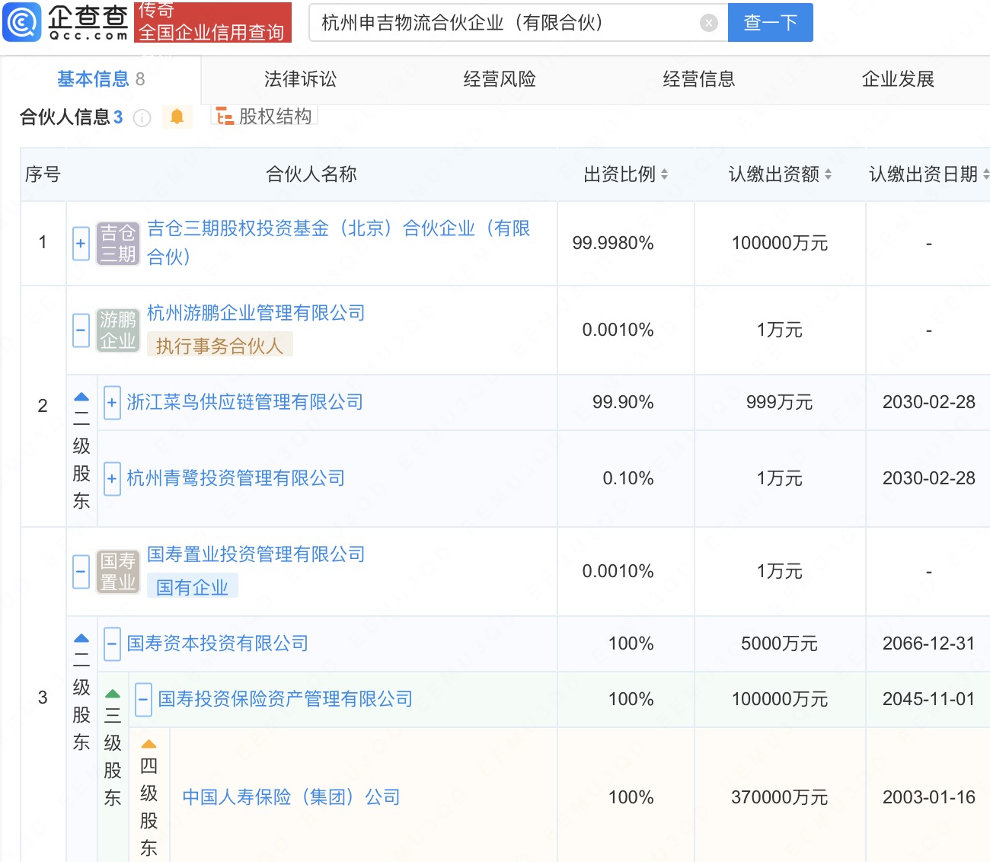
Task: Switch to the 经营风险 tab
Action: pos(500,79)
